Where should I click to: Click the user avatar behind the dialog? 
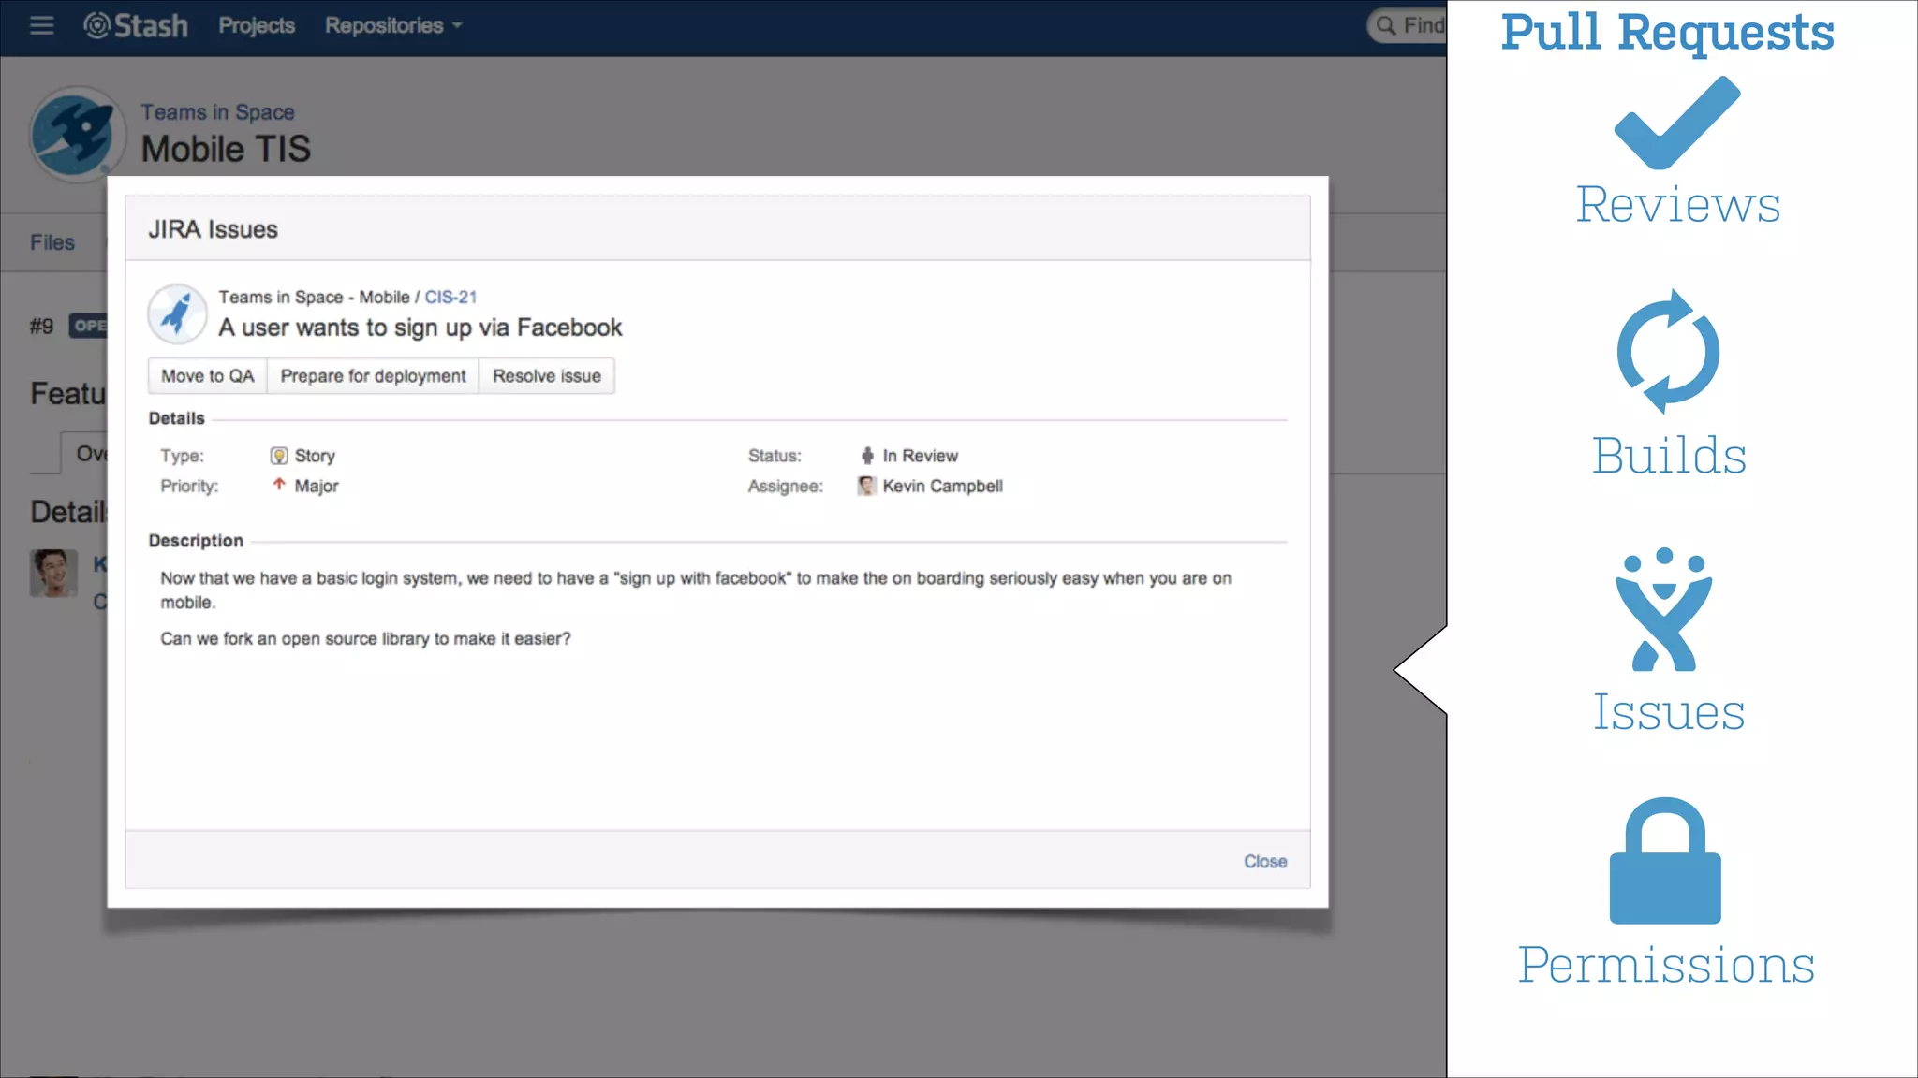53,574
